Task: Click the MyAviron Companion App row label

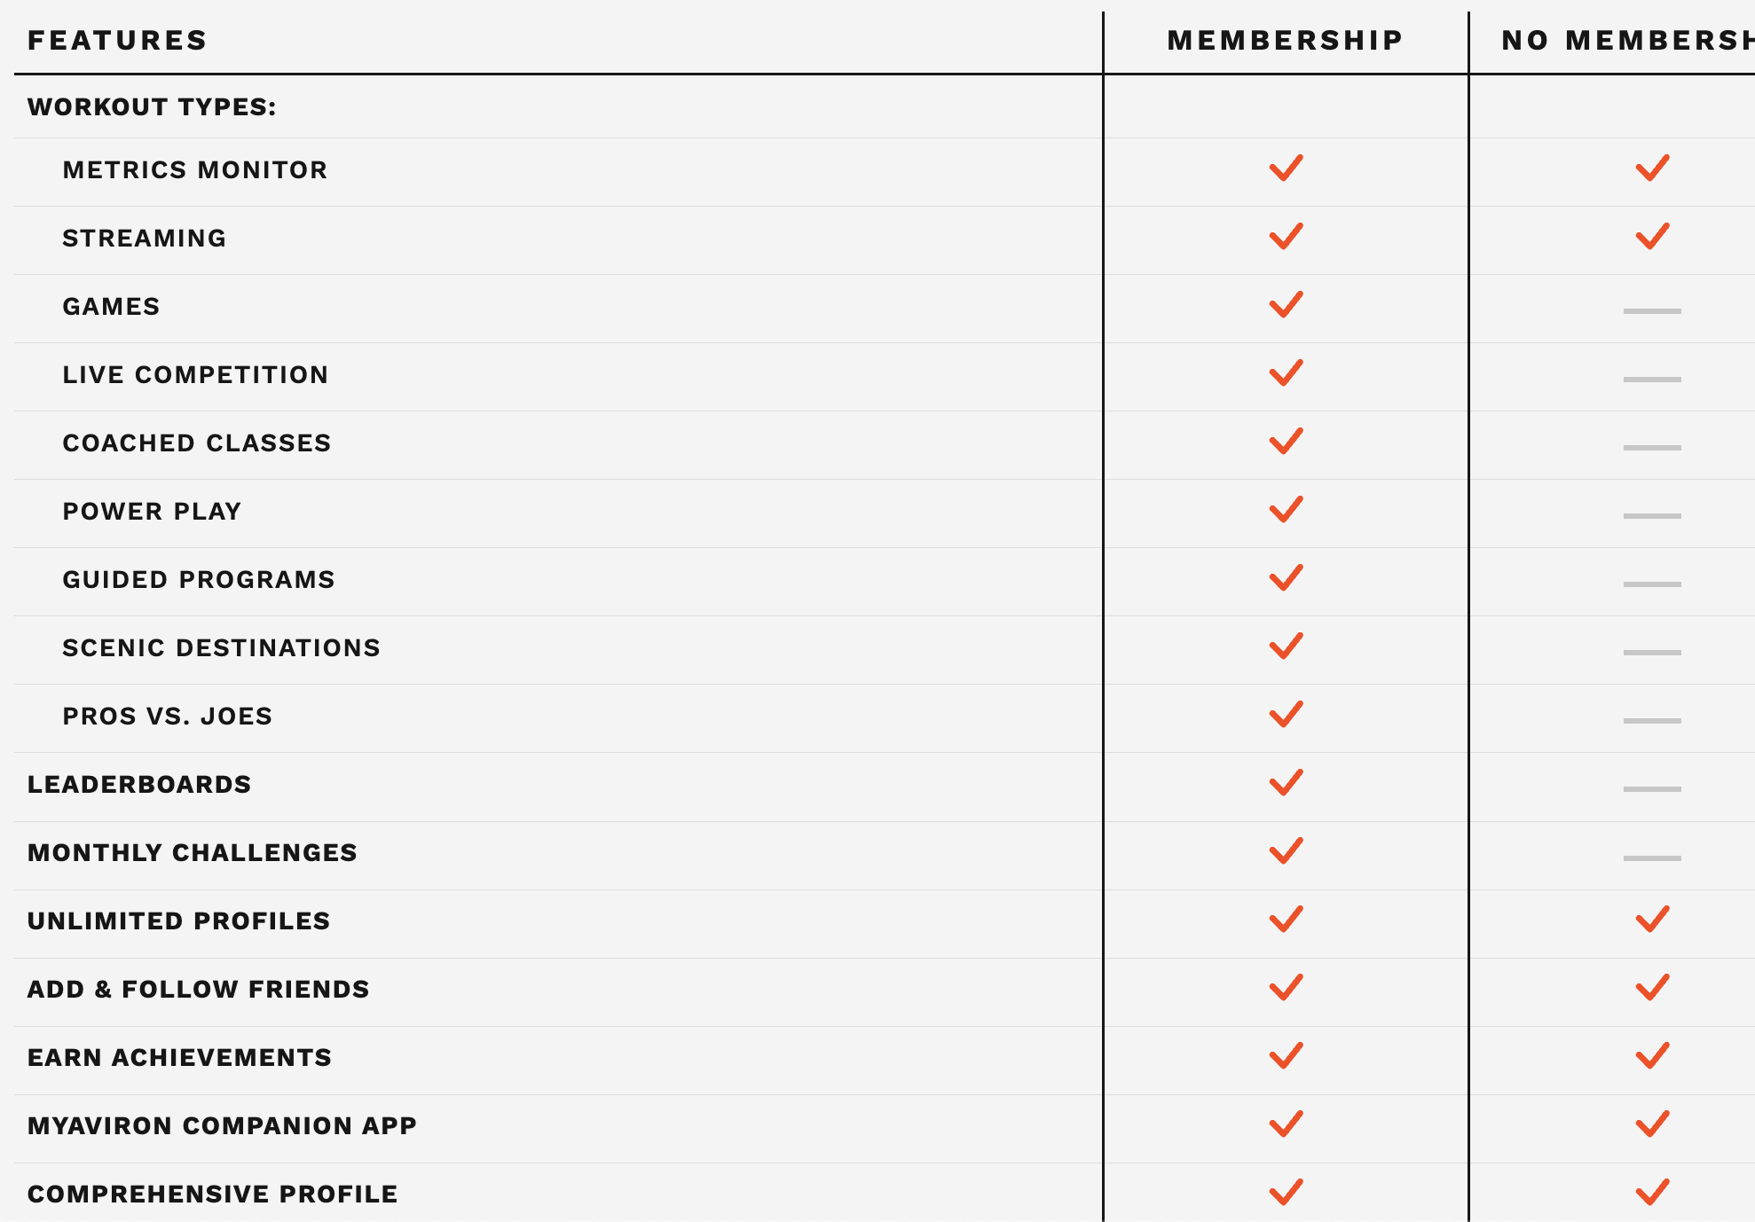Action: click(x=222, y=1126)
